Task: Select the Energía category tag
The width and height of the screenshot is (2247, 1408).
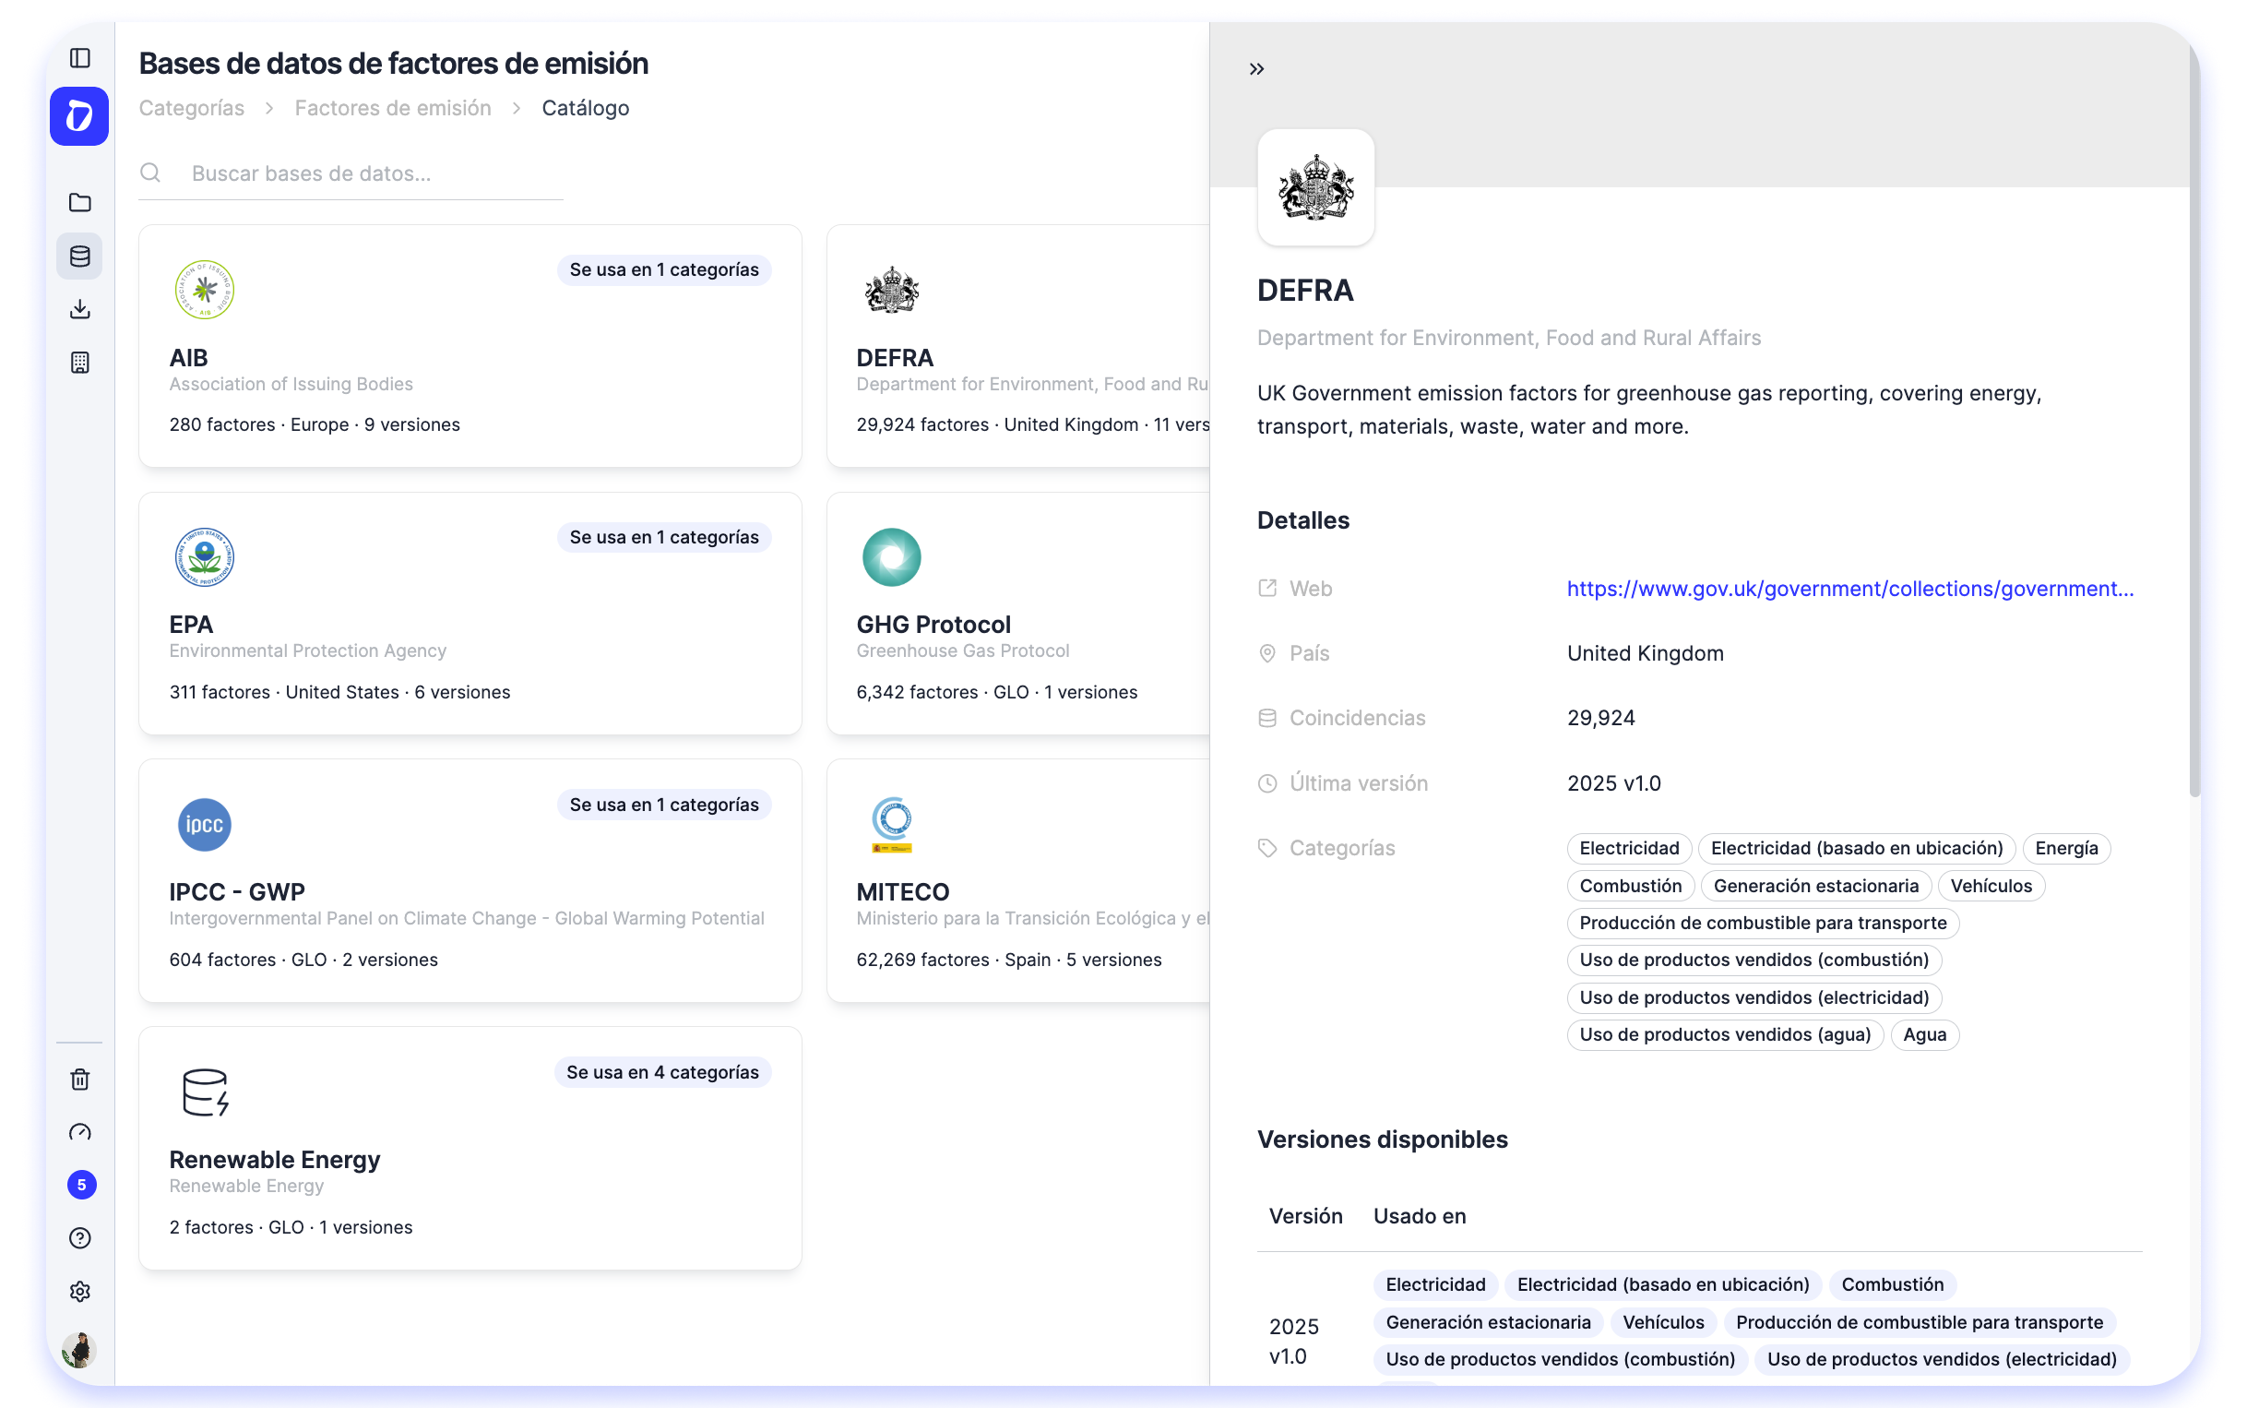Action: pos(2065,848)
